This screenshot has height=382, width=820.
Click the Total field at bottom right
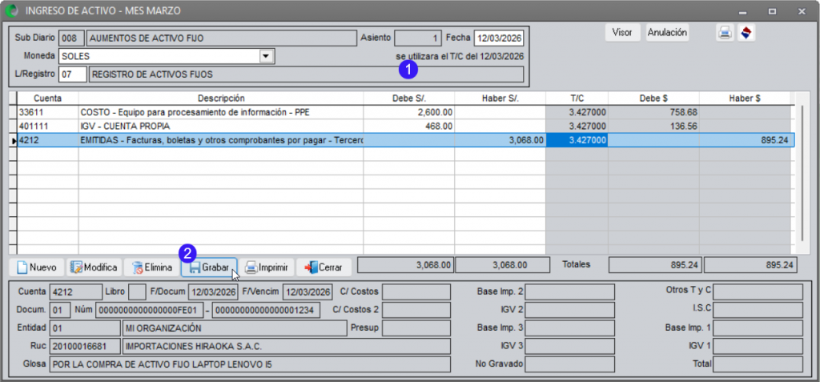click(758, 364)
